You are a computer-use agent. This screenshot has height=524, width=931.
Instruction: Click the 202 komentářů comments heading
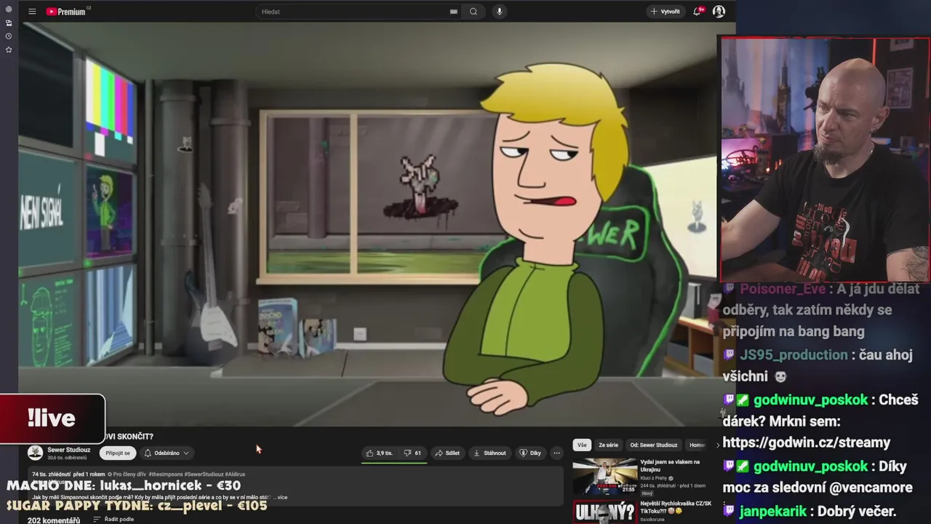tap(54, 520)
